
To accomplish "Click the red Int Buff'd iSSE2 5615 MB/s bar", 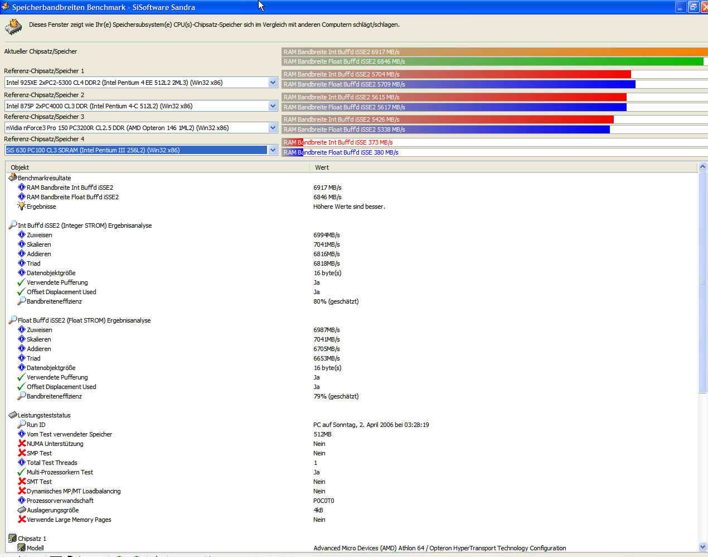I will click(x=454, y=97).
